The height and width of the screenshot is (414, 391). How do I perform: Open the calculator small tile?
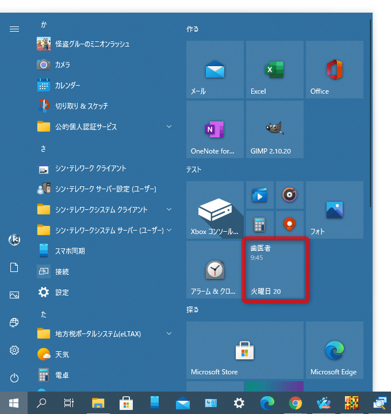(260, 225)
